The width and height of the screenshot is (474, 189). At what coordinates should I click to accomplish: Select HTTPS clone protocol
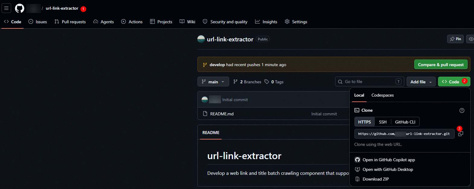point(364,122)
